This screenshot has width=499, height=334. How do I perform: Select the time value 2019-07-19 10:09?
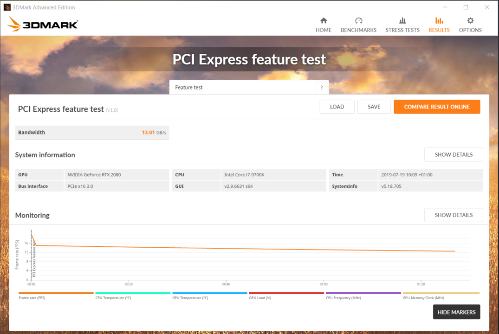click(x=407, y=174)
